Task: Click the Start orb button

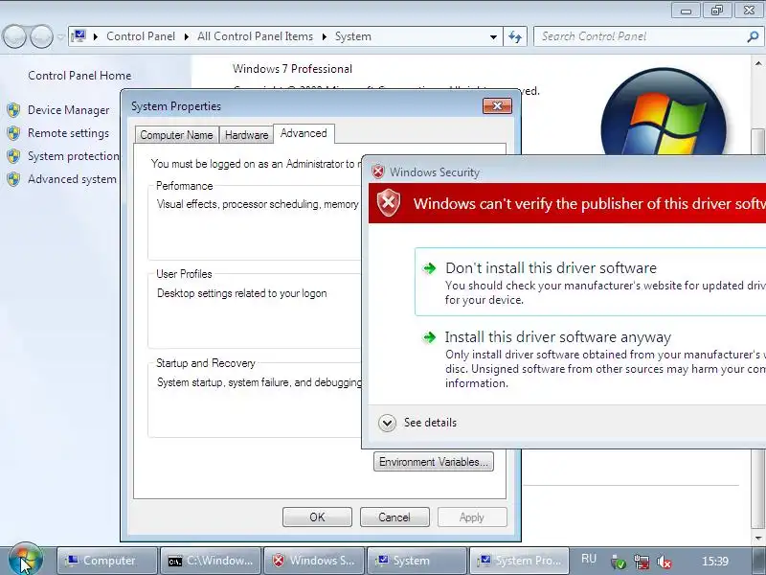Action: point(26,560)
